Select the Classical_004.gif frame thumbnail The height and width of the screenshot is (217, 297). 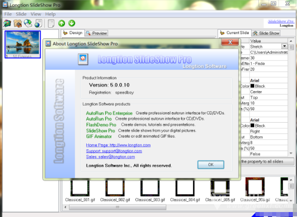pos(185,188)
